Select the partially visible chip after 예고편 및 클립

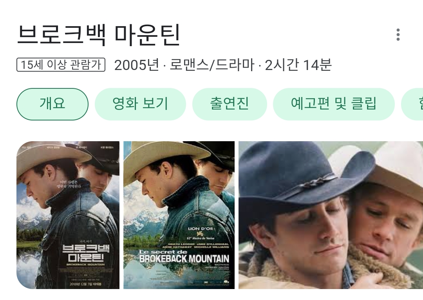(412, 104)
